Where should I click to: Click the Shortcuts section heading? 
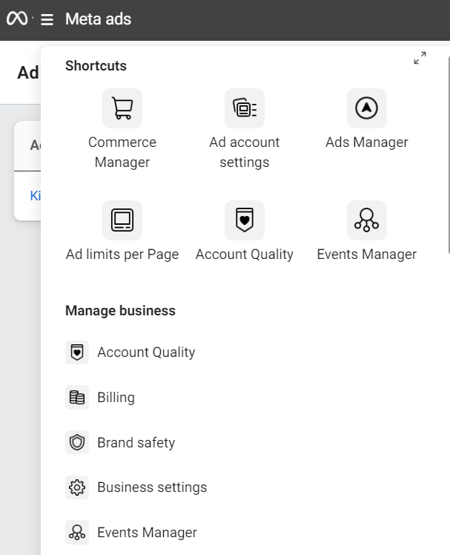(96, 66)
